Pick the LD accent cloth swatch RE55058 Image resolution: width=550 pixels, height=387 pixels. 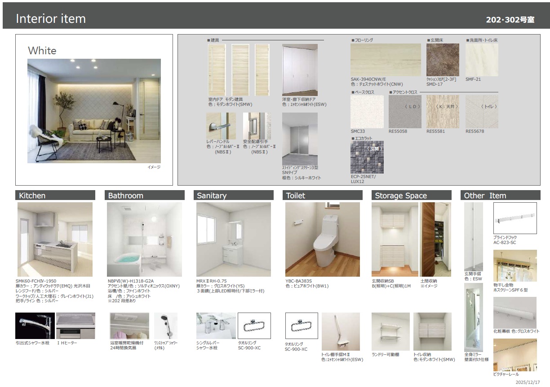(x=405, y=111)
